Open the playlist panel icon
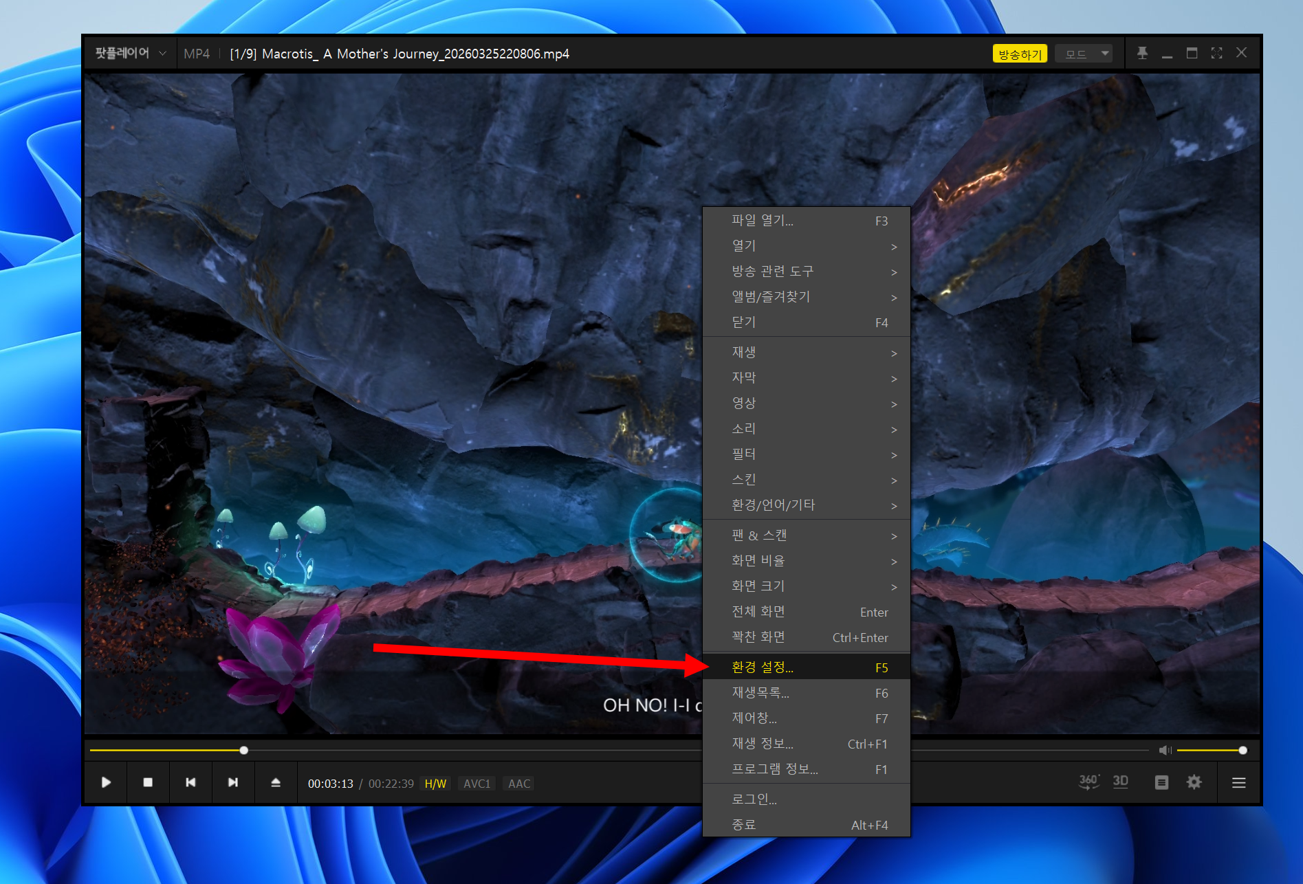1303x884 pixels. point(1161,782)
